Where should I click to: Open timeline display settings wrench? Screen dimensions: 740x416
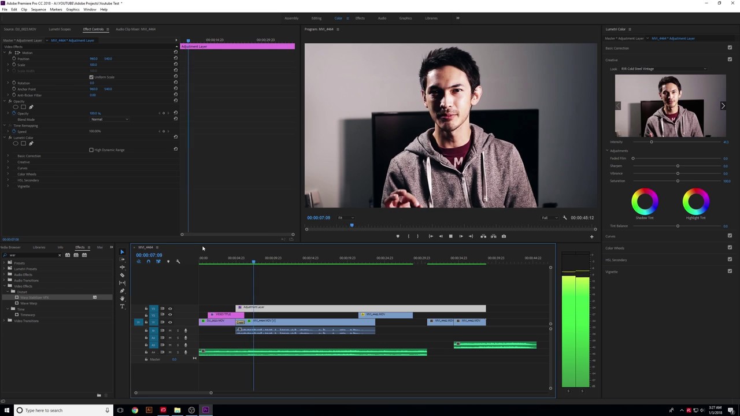[x=178, y=262]
